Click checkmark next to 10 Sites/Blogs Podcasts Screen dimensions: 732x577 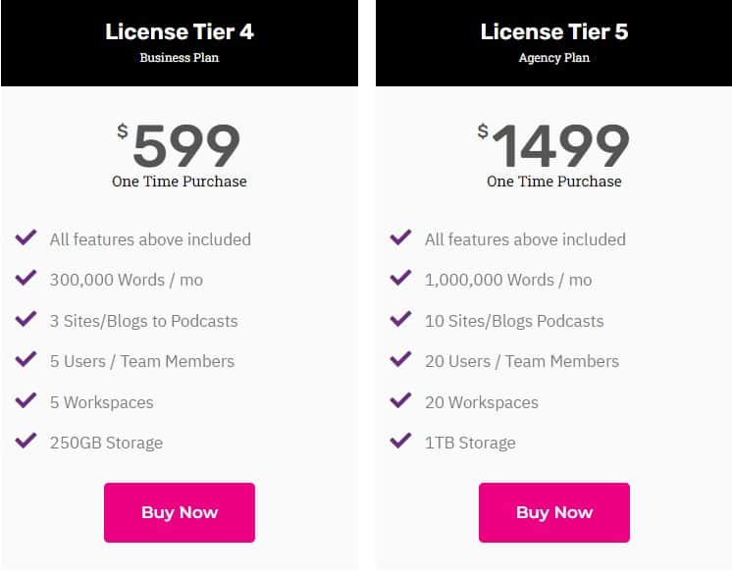[x=400, y=320]
